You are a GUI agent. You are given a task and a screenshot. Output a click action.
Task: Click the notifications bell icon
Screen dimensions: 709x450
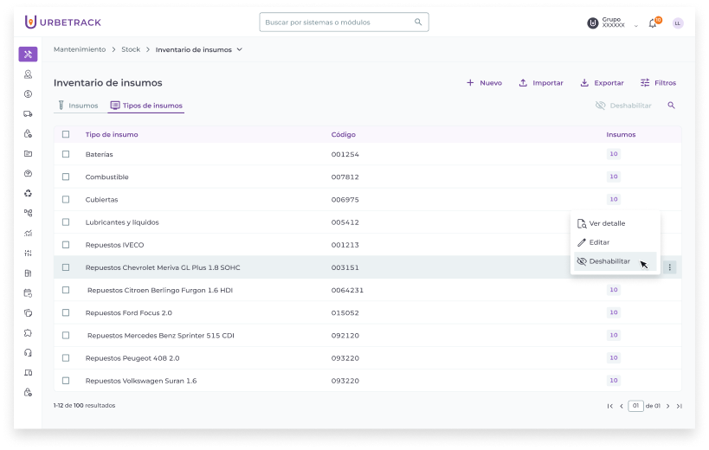click(x=653, y=23)
